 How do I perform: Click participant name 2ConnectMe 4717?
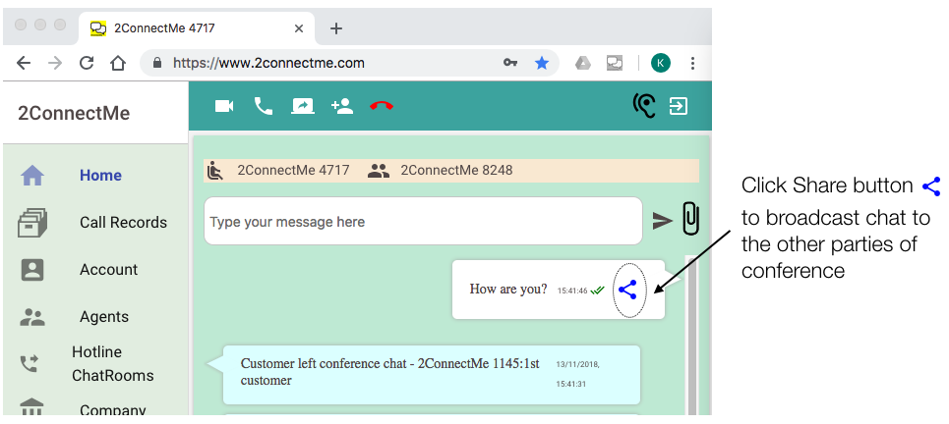pyautogui.click(x=293, y=171)
